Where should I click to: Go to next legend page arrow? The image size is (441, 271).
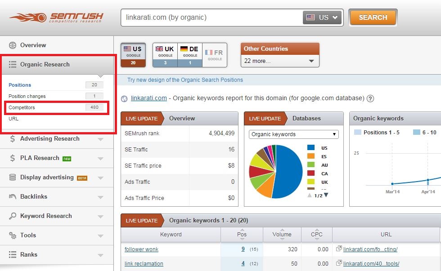coord(326,195)
